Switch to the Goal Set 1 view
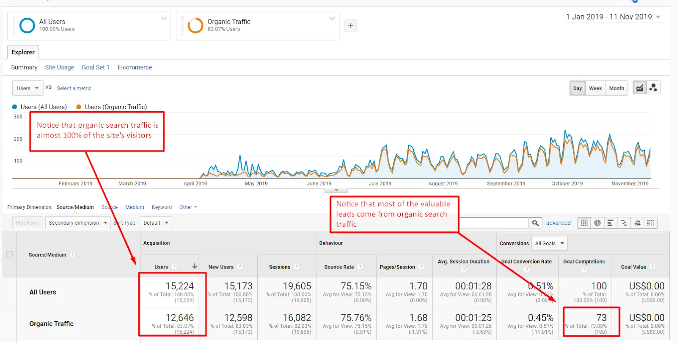677x343 pixels. (x=96, y=67)
